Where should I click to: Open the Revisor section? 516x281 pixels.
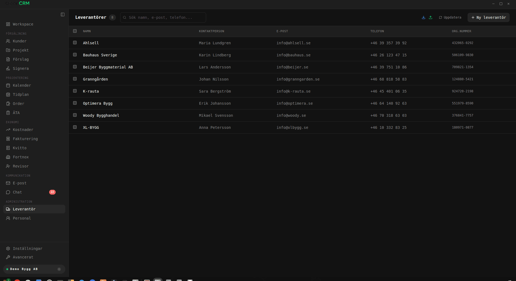34,166
